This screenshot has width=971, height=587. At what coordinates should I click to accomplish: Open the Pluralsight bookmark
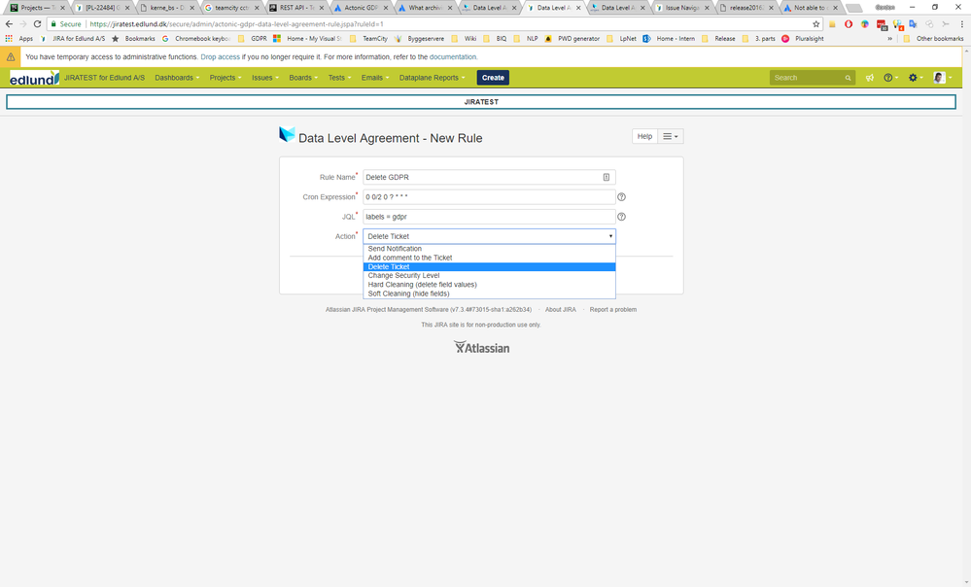coord(803,39)
